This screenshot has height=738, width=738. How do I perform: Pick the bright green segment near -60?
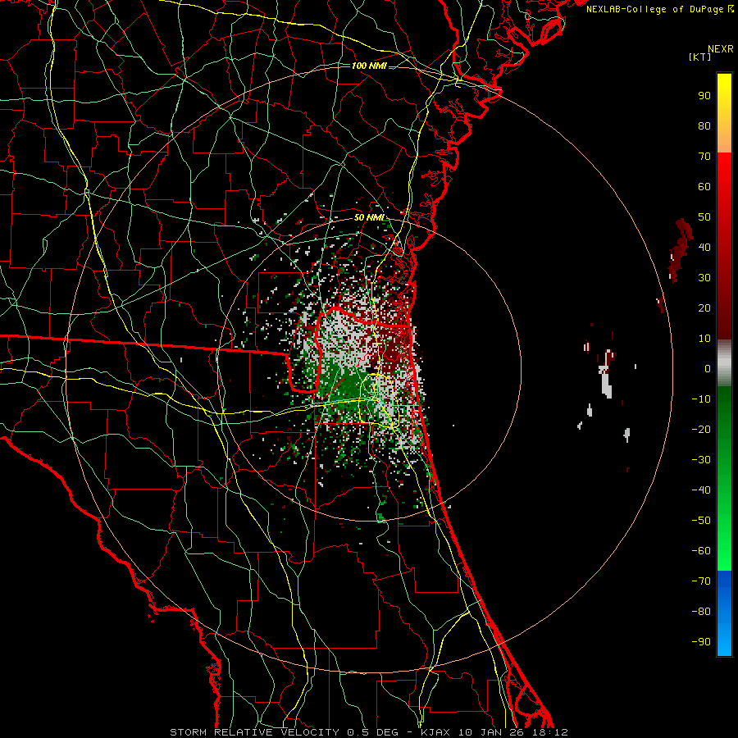[724, 555]
